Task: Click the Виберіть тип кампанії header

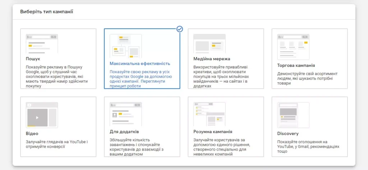Action: 47,12
